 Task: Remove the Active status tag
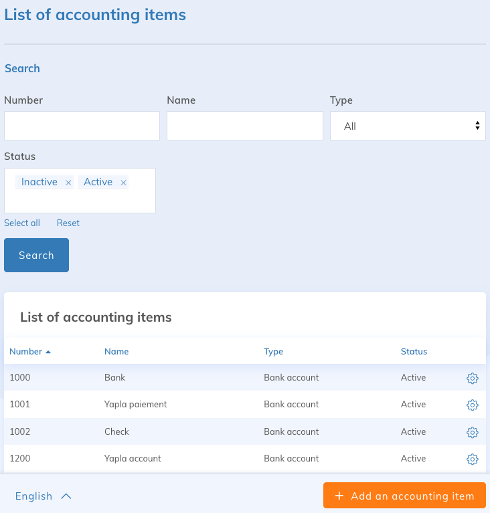pos(123,183)
